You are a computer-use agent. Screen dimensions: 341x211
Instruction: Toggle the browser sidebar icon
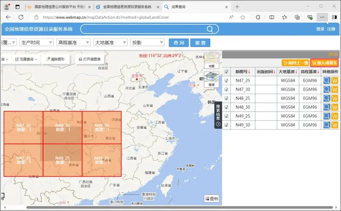(334, 17)
